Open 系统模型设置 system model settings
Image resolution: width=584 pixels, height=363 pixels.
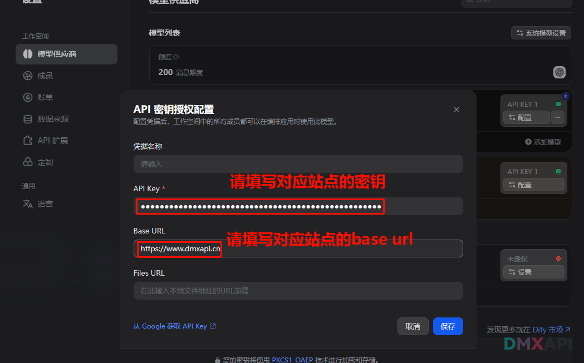click(541, 33)
